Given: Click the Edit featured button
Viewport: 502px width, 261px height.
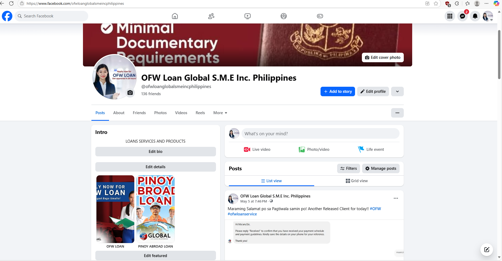Looking at the screenshot, I should click(156, 256).
